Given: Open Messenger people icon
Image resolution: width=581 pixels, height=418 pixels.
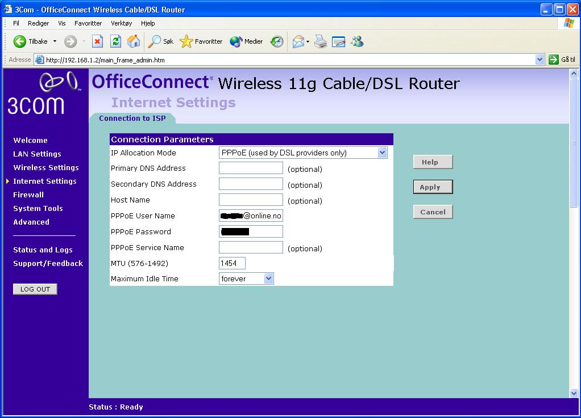Looking at the screenshot, I should click(x=357, y=41).
